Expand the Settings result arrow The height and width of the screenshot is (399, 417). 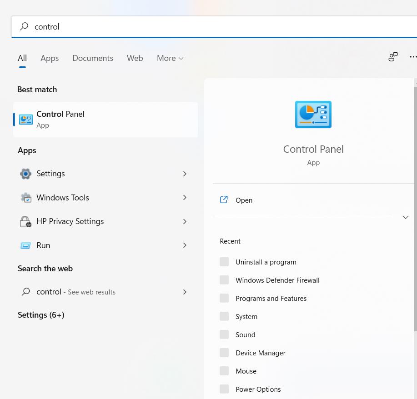pyautogui.click(x=185, y=174)
